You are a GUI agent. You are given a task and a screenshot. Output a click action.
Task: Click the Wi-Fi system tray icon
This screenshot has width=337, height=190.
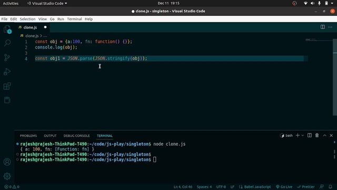pos(305,3)
